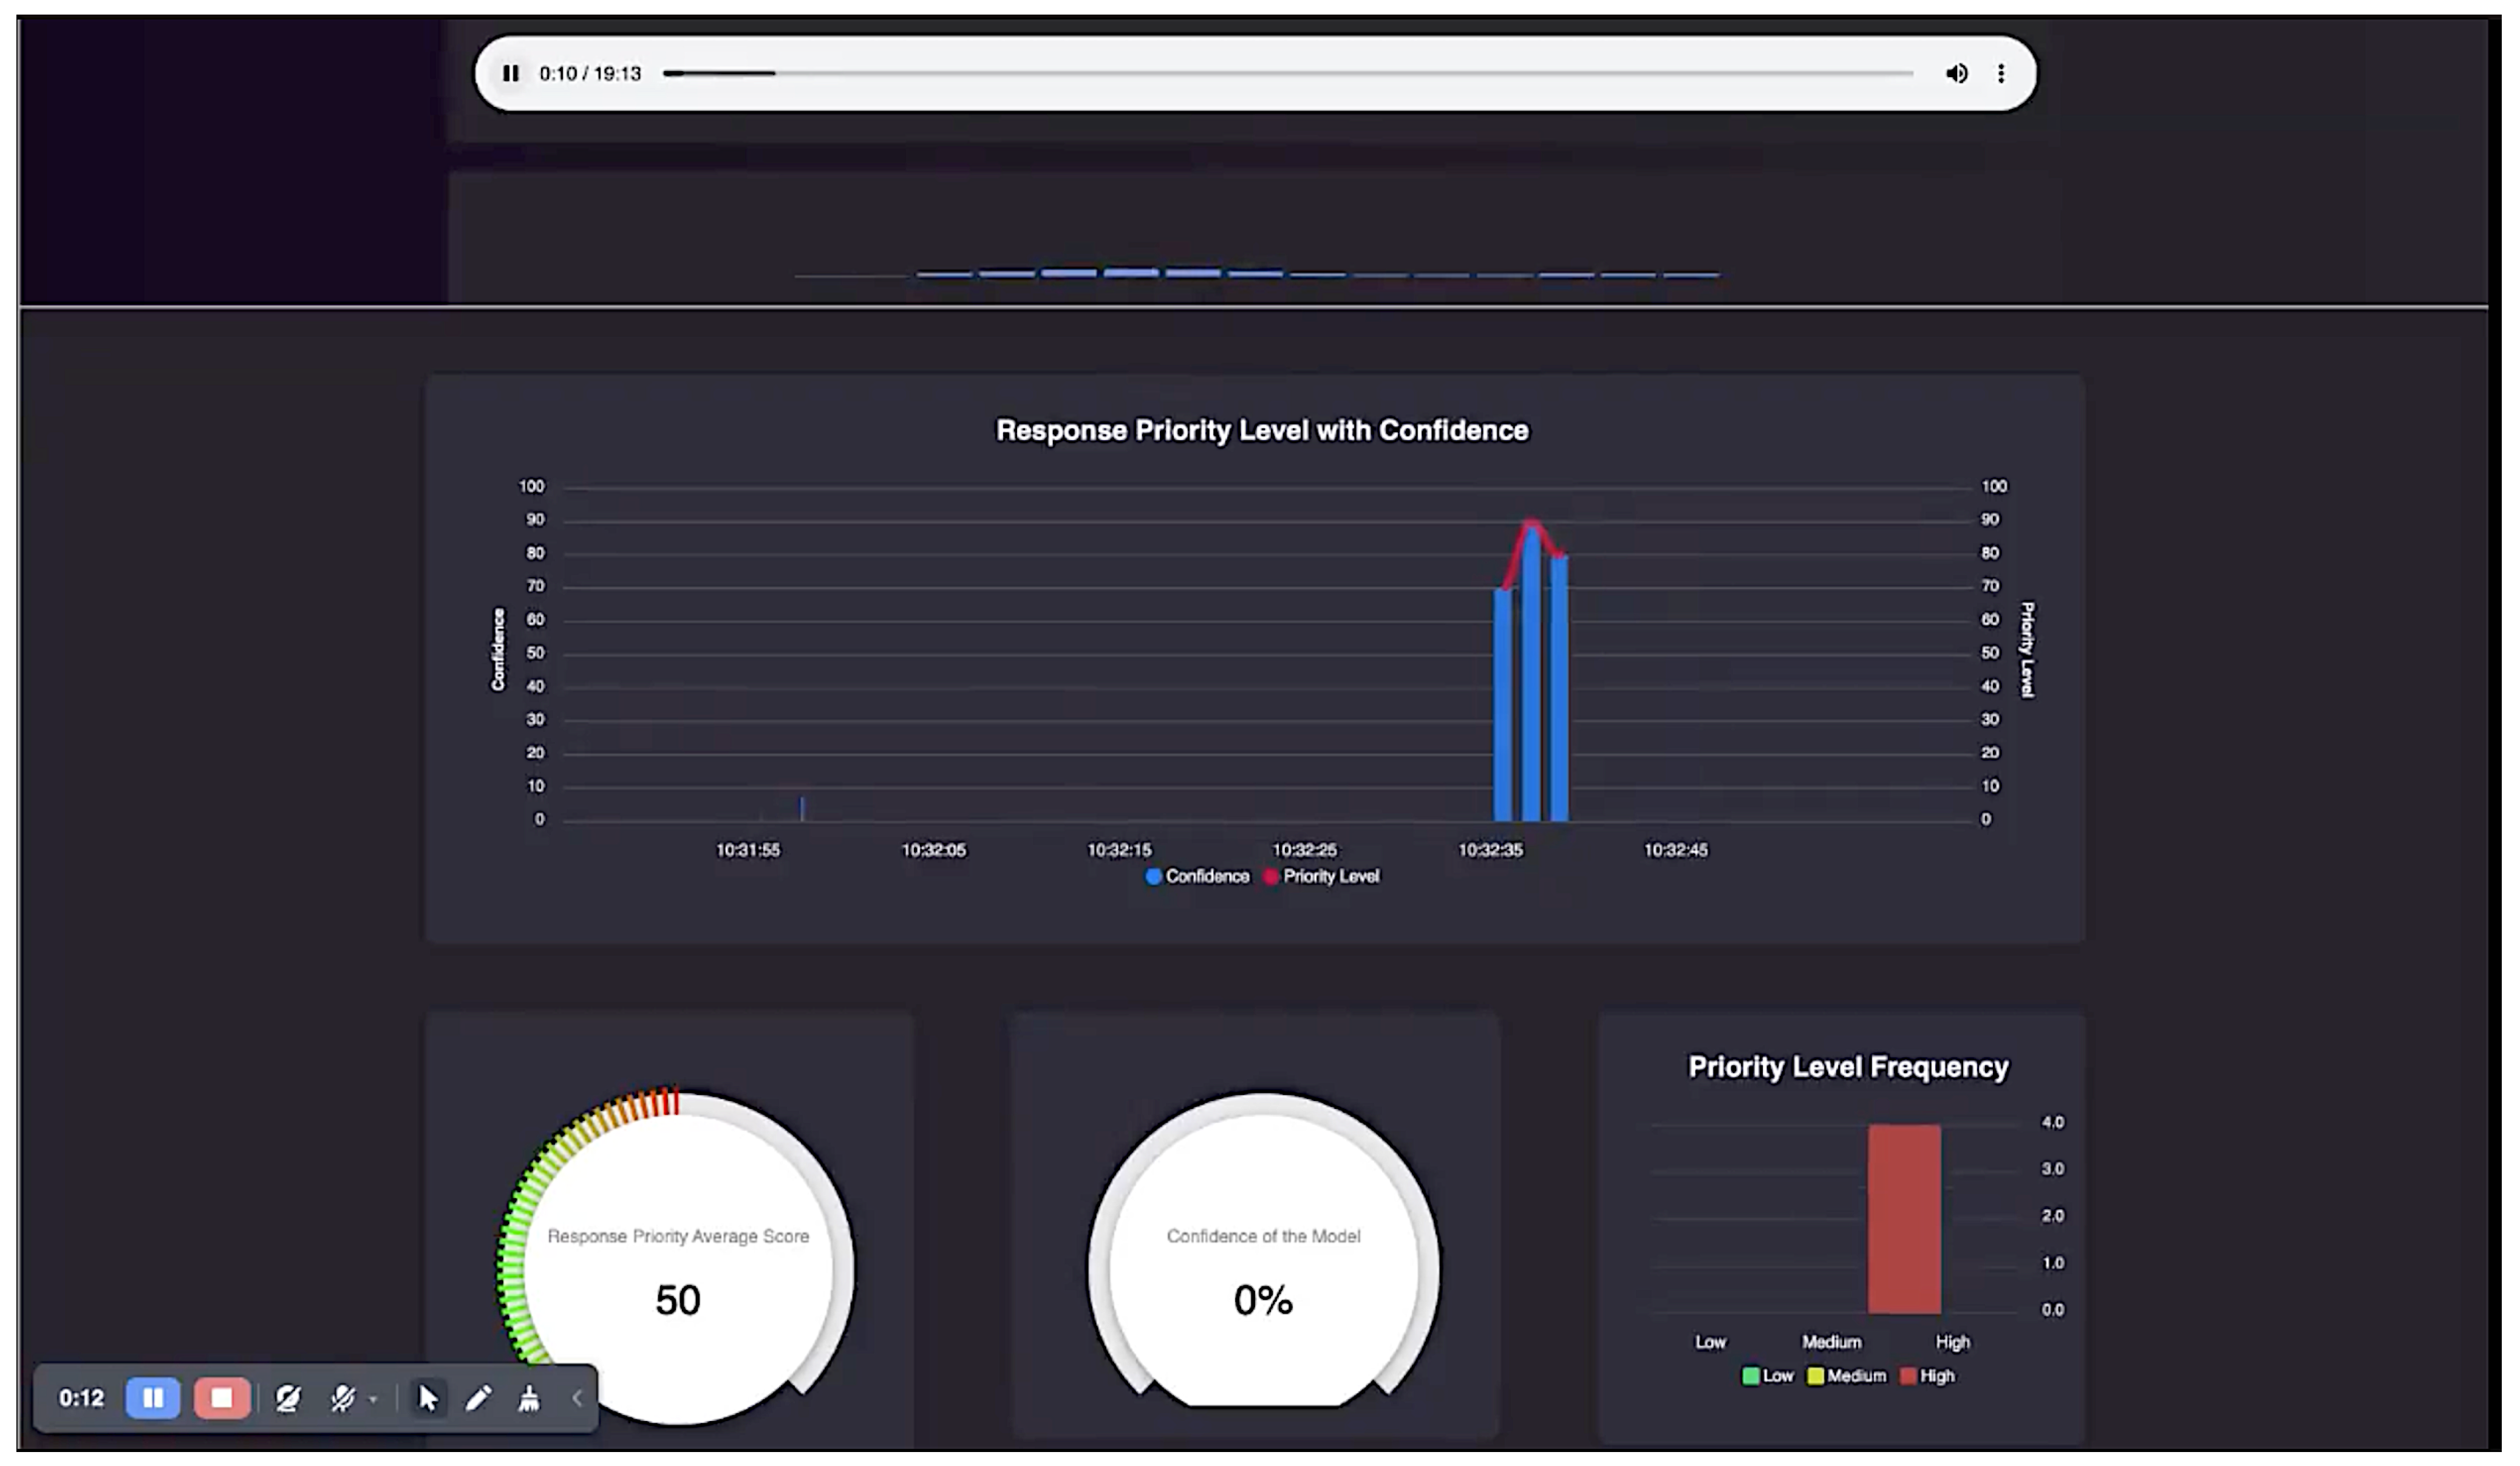Collapse the recording toolbar chevron
The height and width of the screenshot is (1466, 2520).
(577, 1397)
